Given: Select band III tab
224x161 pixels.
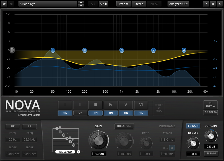Looking at the screenshot, I should (x=95, y=105).
